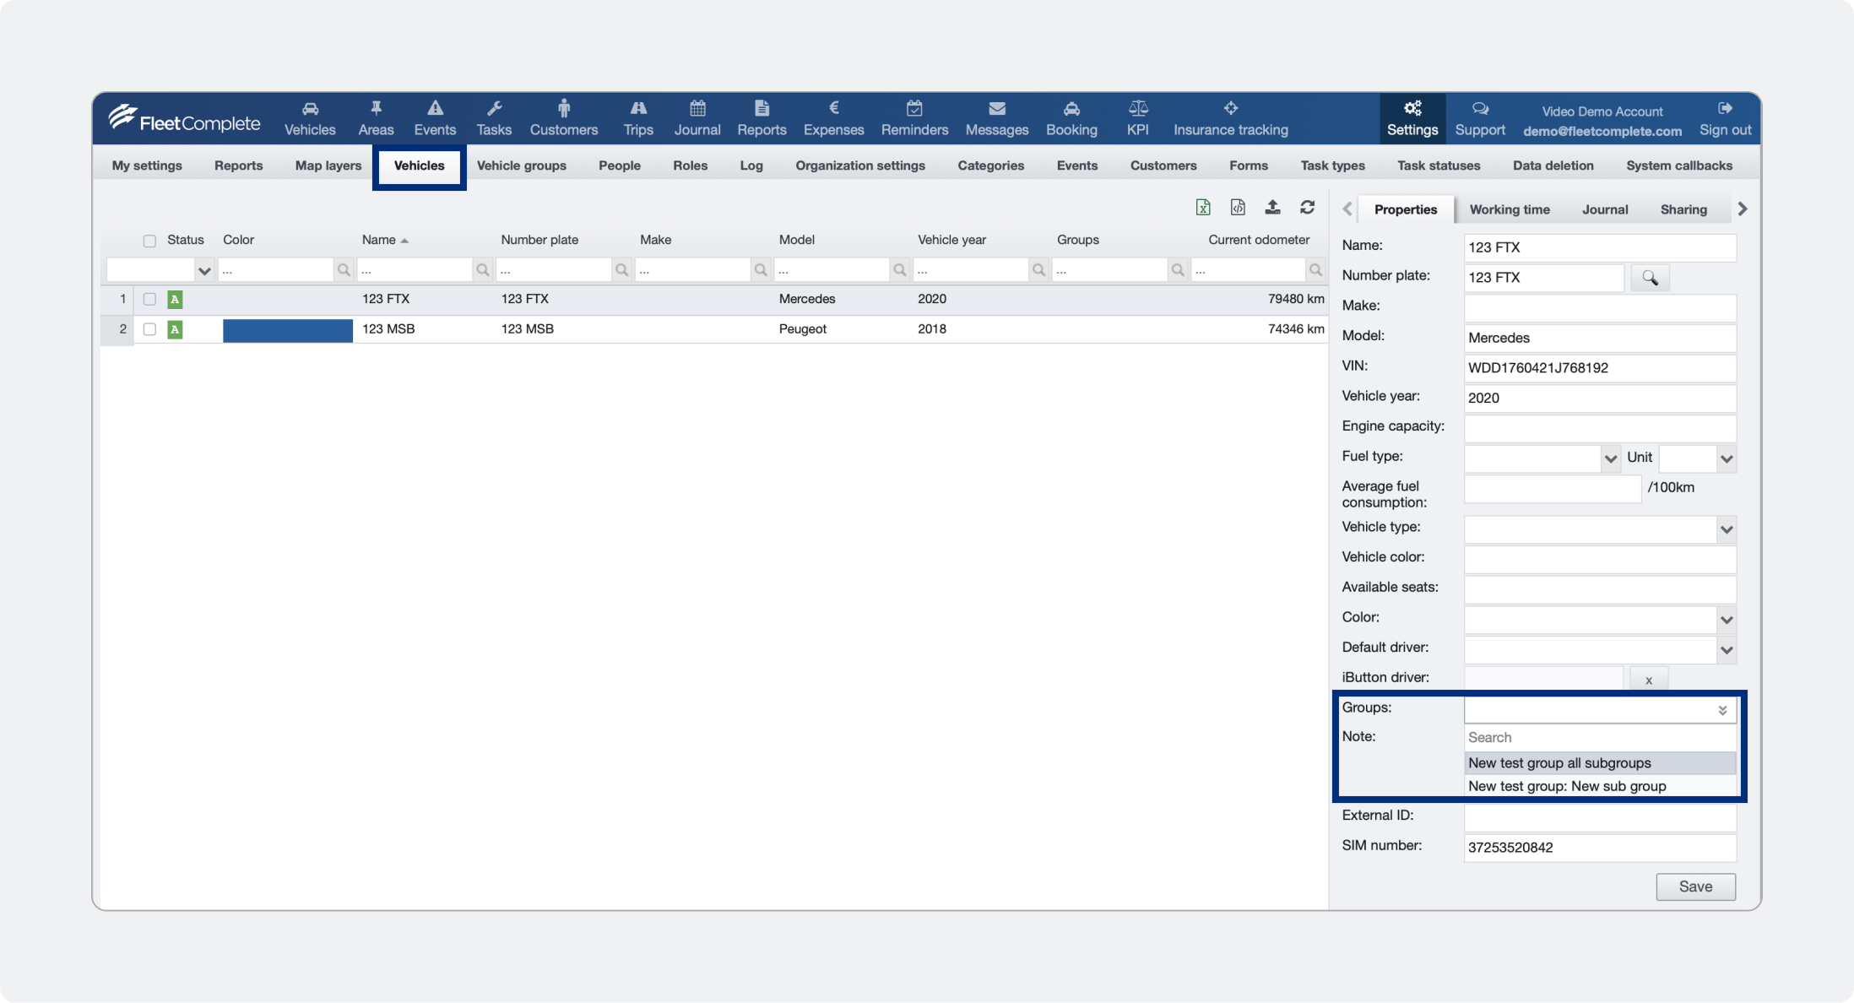Tick the checkbox for 123 MSB row
This screenshot has height=1003, width=1854.
(x=149, y=329)
